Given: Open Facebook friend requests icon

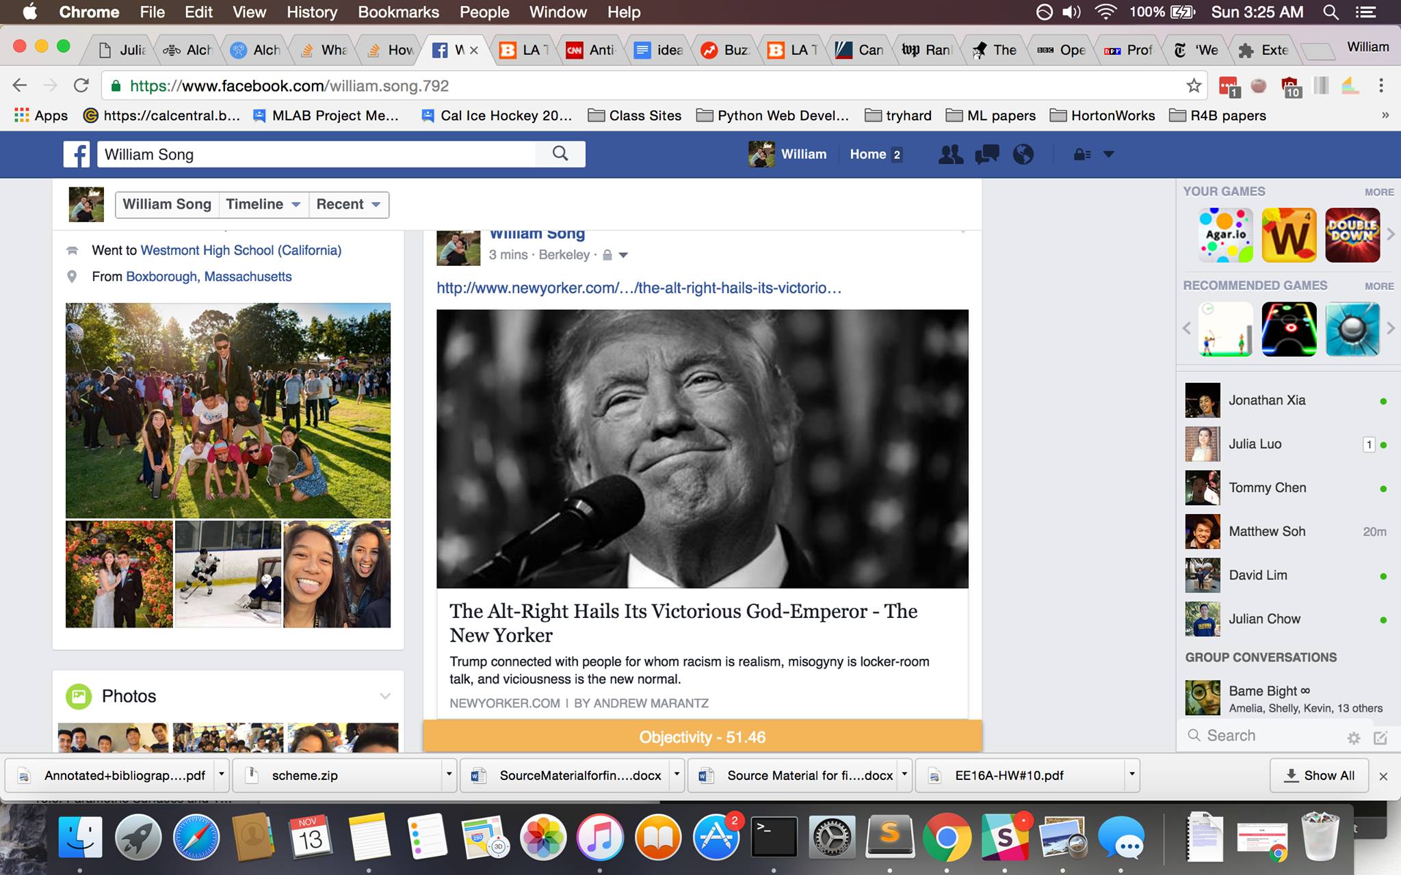Looking at the screenshot, I should tap(950, 154).
